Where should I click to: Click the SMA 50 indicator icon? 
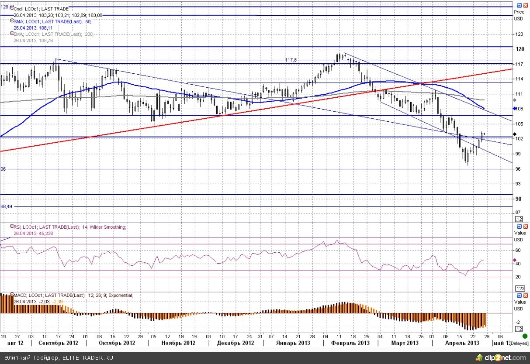11,21
